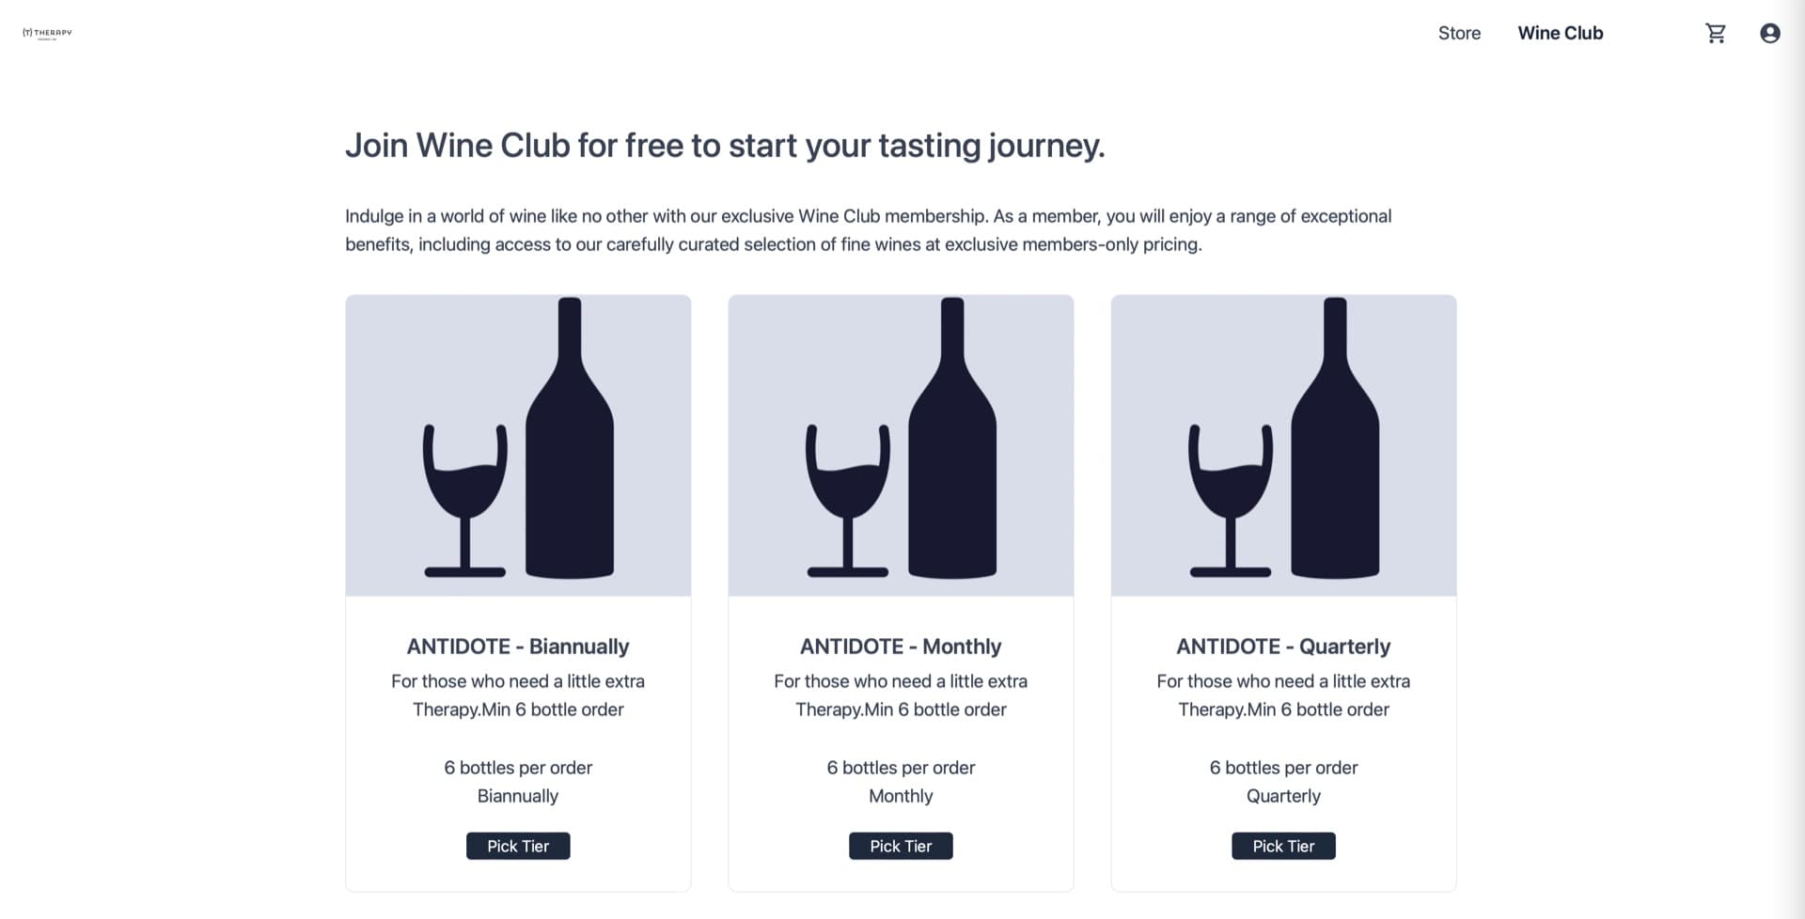This screenshot has height=919, width=1805.
Task: Open the Store page
Action: pos(1458,33)
